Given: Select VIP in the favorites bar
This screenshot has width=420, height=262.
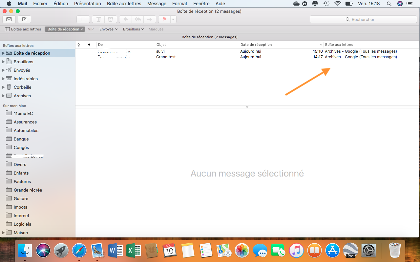Looking at the screenshot, I should coord(91,29).
